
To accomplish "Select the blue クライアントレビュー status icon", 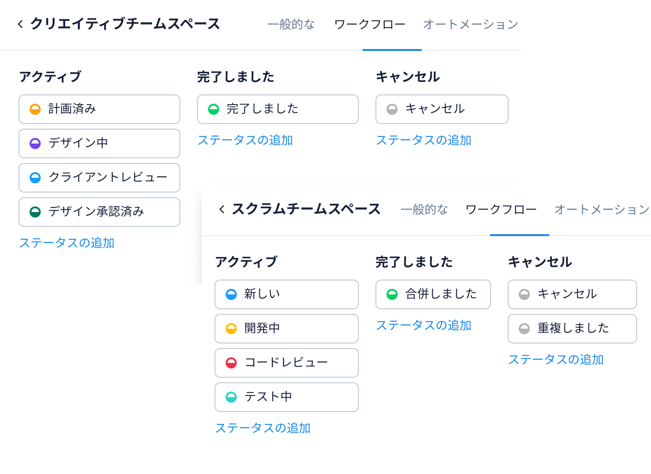I will click(34, 178).
